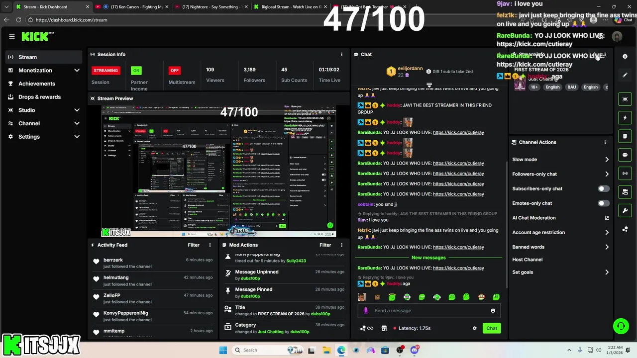The width and height of the screenshot is (637, 358).
Task: Open Filter in Mod Actions
Action: tap(325, 245)
